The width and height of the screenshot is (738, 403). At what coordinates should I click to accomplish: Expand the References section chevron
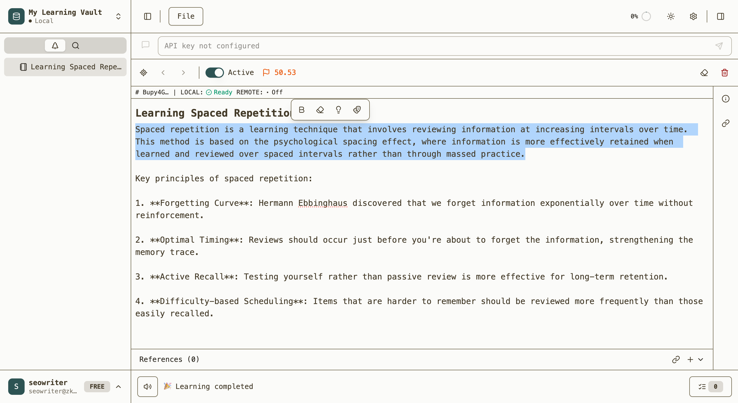(701, 359)
